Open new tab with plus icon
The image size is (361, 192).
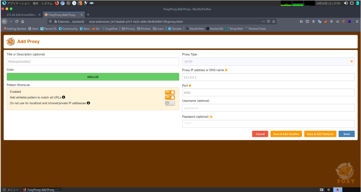pyautogui.click(x=88, y=14)
